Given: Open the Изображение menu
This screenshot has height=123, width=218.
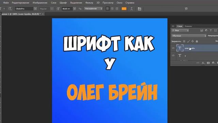Looking at the screenshot, I should [x=40, y=3].
